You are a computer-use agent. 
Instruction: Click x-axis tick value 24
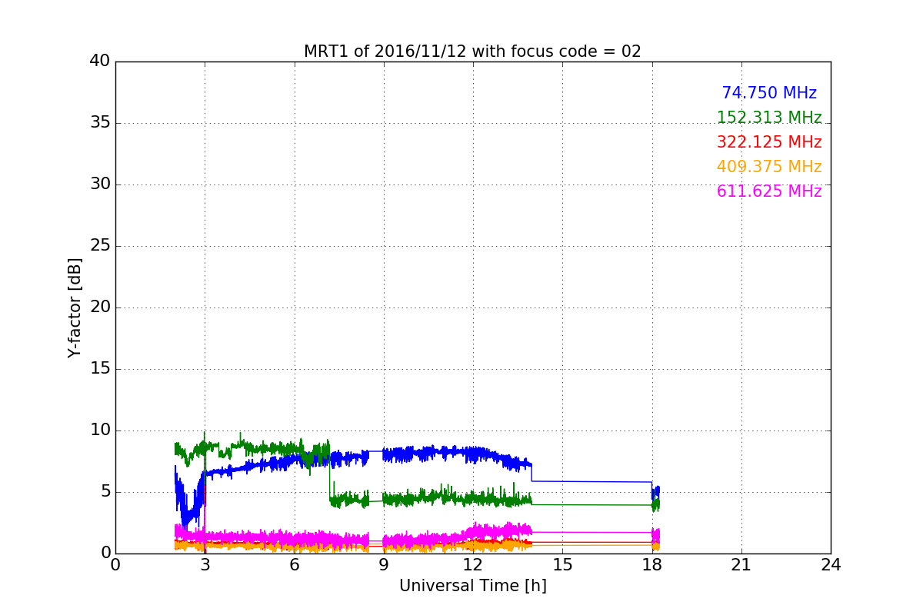point(831,565)
